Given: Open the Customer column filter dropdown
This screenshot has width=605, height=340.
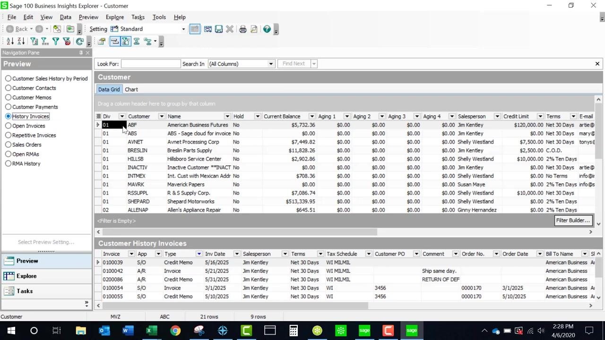Looking at the screenshot, I should coord(161,116).
